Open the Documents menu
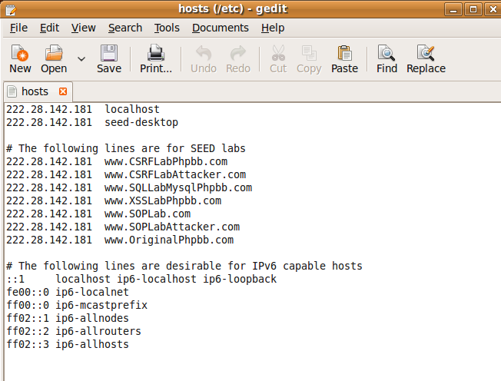Screen dimensions: 501x381 (x=220, y=28)
